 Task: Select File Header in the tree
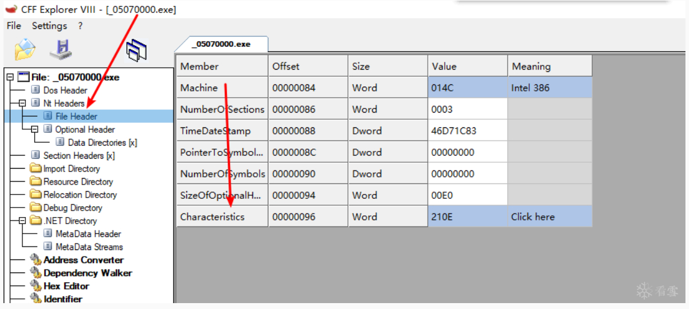coord(77,117)
